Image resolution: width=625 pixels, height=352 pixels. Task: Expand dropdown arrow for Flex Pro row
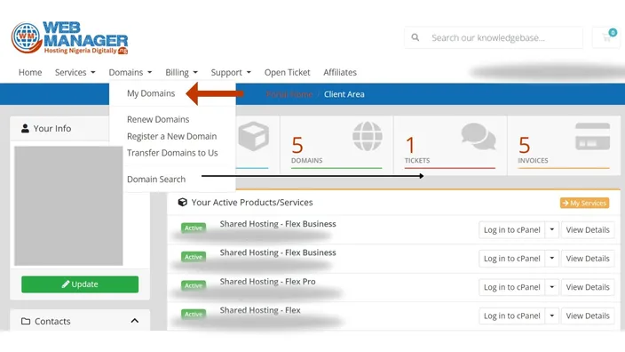(x=552, y=287)
